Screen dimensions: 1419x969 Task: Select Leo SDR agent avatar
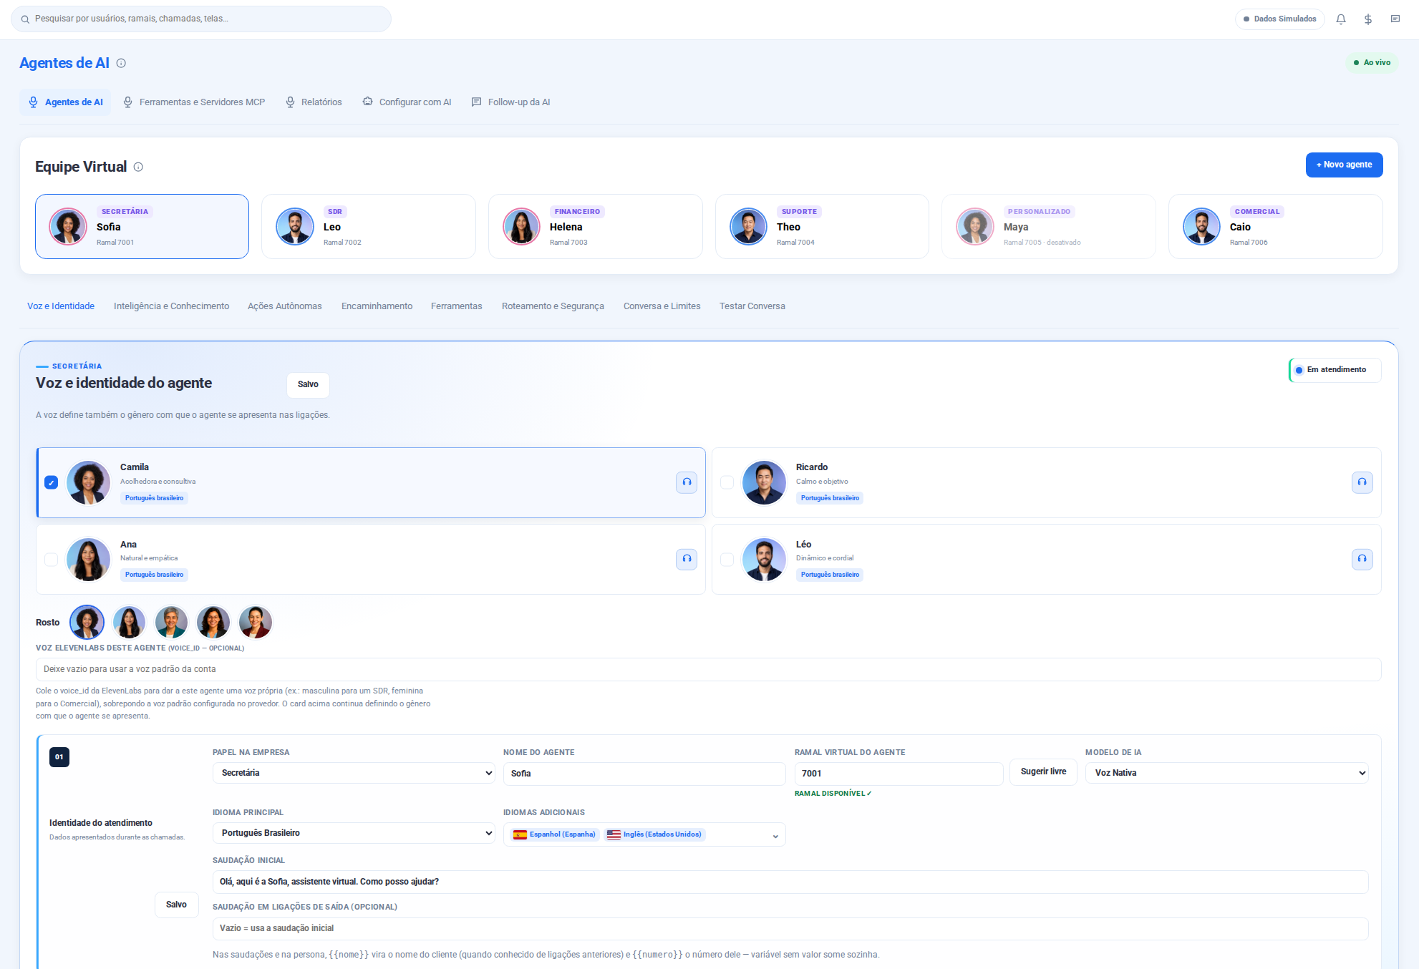click(x=295, y=226)
